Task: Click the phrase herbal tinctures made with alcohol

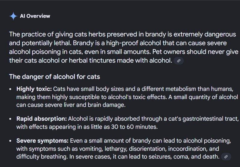Action: 121,60
